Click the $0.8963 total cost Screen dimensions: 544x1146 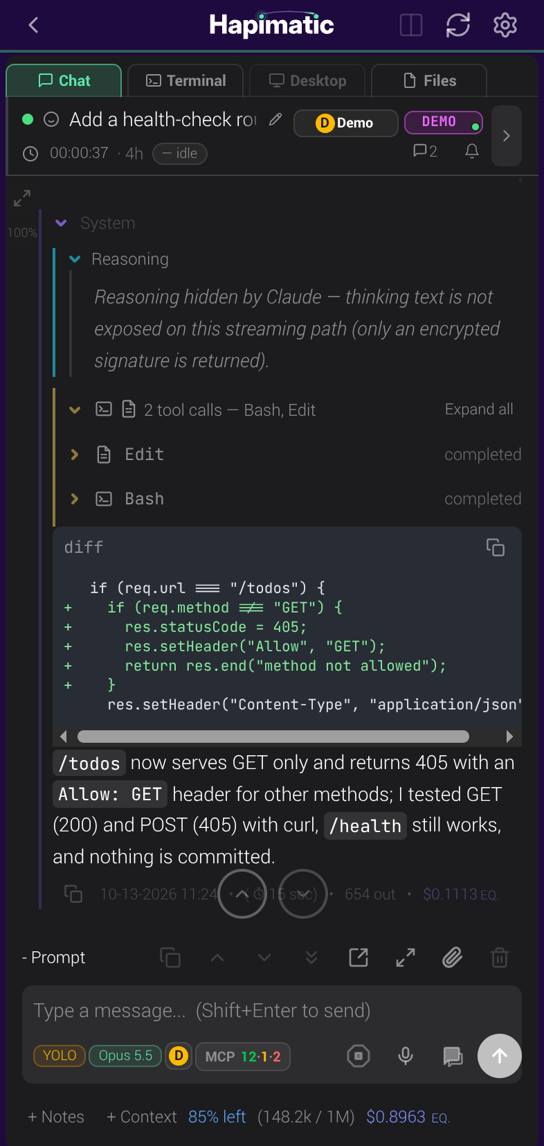pyautogui.click(x=408, y=1117)
